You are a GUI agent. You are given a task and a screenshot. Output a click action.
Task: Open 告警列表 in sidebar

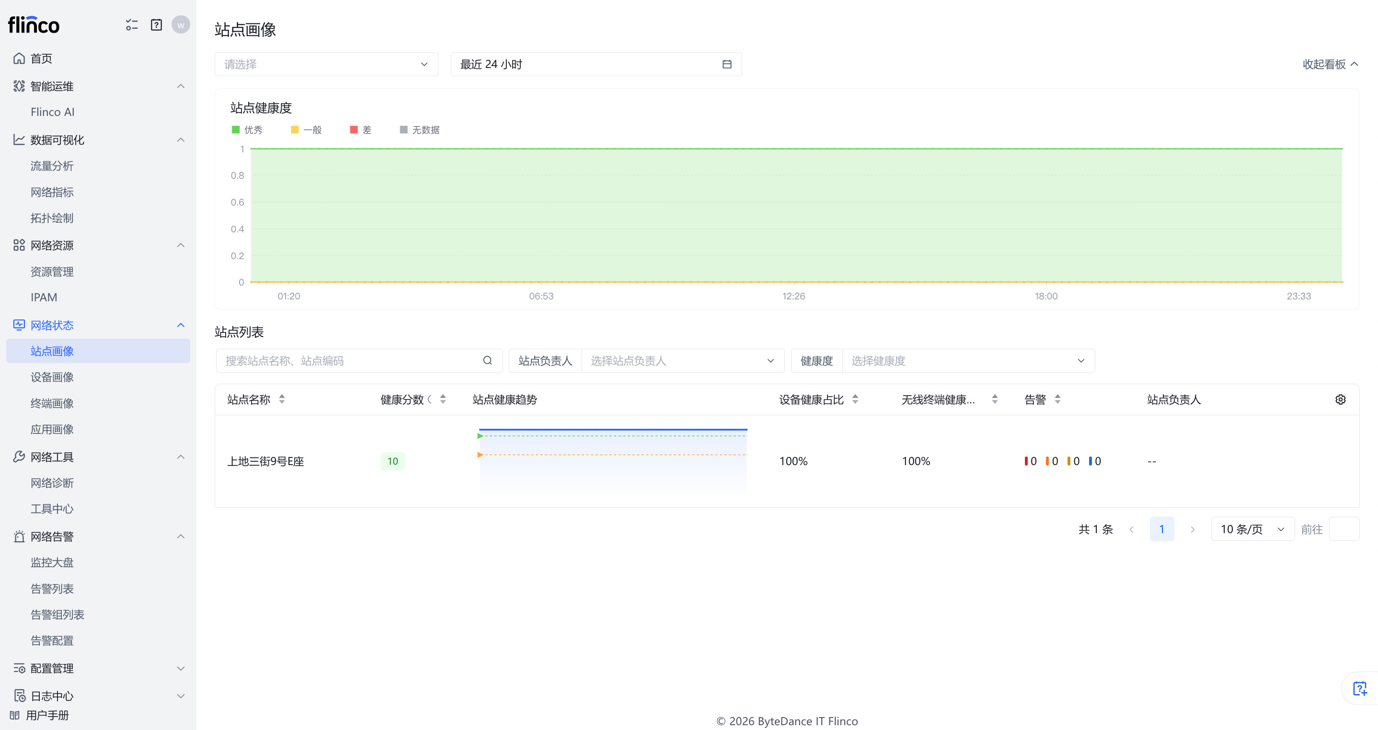click(x=52, y=589)
